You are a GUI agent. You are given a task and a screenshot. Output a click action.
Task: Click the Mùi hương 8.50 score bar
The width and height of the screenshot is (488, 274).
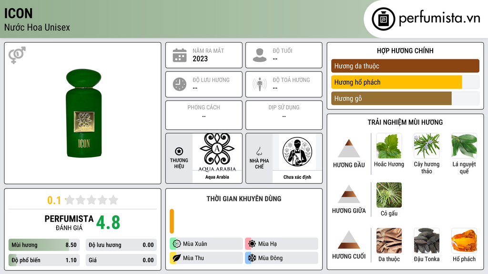44,245
